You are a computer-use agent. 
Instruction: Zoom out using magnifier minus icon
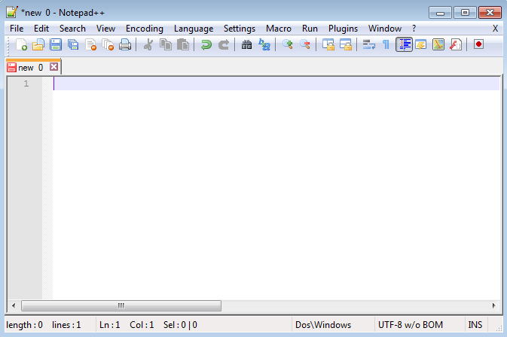point(305,44)
